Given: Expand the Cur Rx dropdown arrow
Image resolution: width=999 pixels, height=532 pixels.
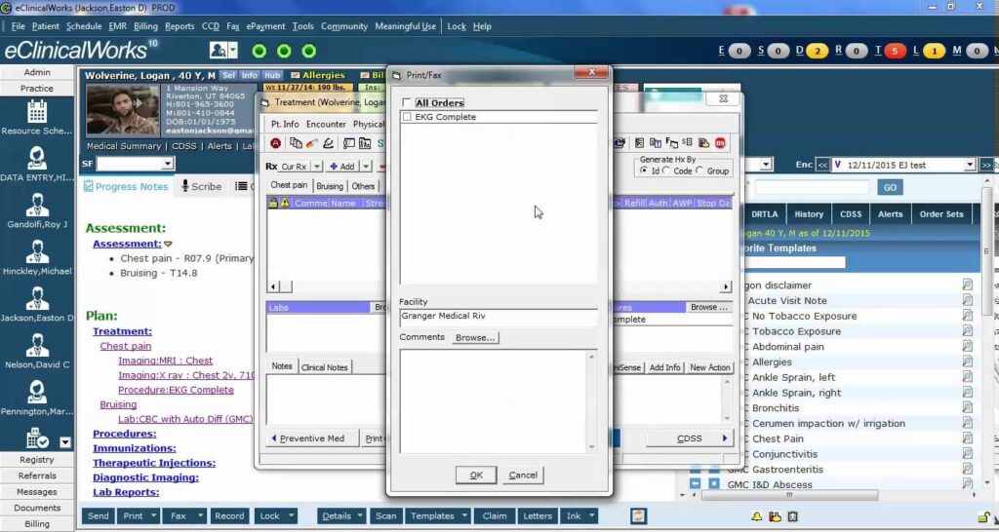Looking at the screenshot, I should [317, 167].
